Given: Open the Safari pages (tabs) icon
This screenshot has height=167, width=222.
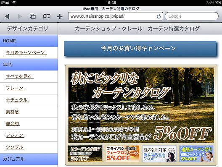Looking at the screenshot, I should click(x=32, y=16).
